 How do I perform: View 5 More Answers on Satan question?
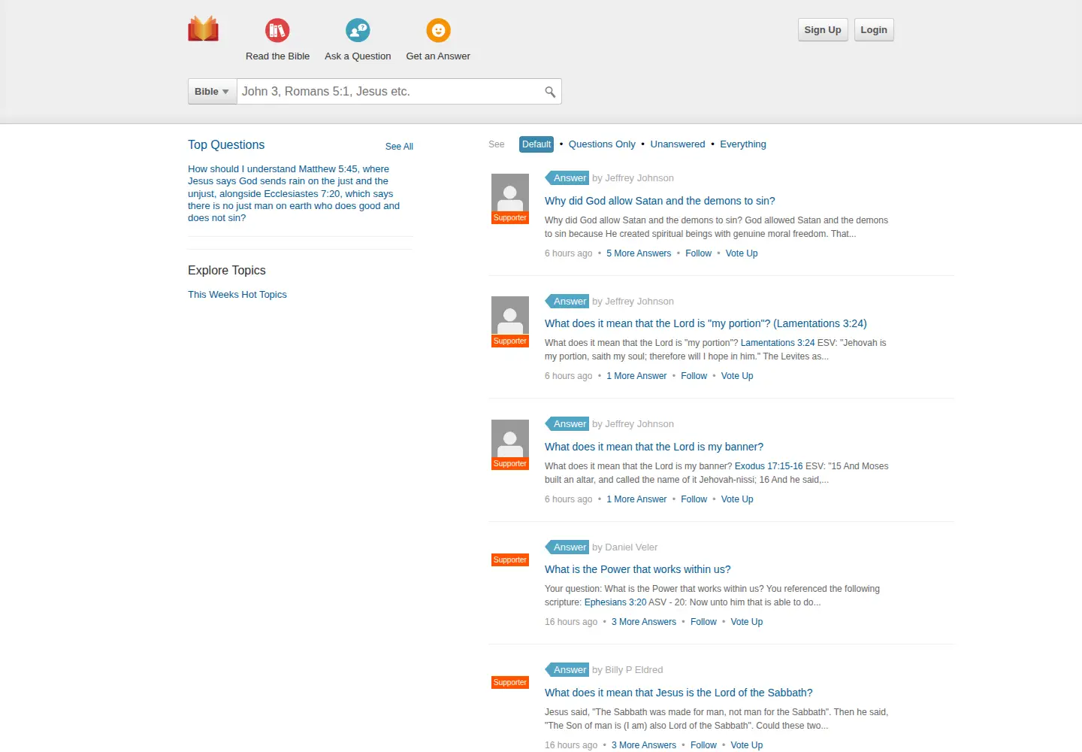639,253
